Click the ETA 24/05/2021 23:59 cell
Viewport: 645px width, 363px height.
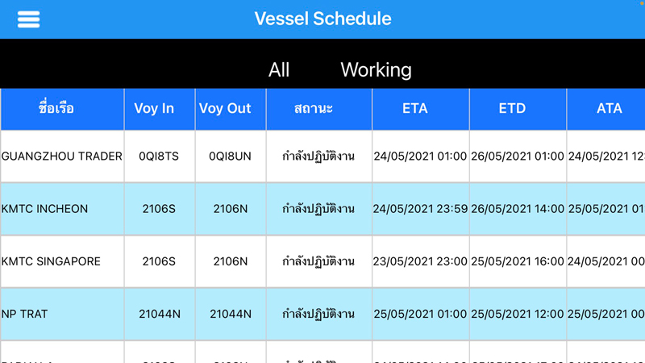(x=419, y=209)
